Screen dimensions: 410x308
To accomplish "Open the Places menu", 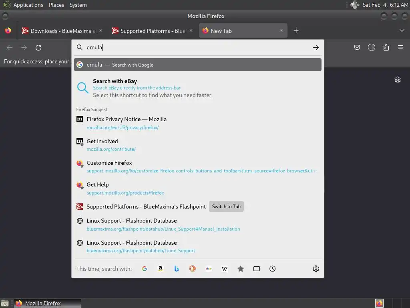I will pos(56,5).
